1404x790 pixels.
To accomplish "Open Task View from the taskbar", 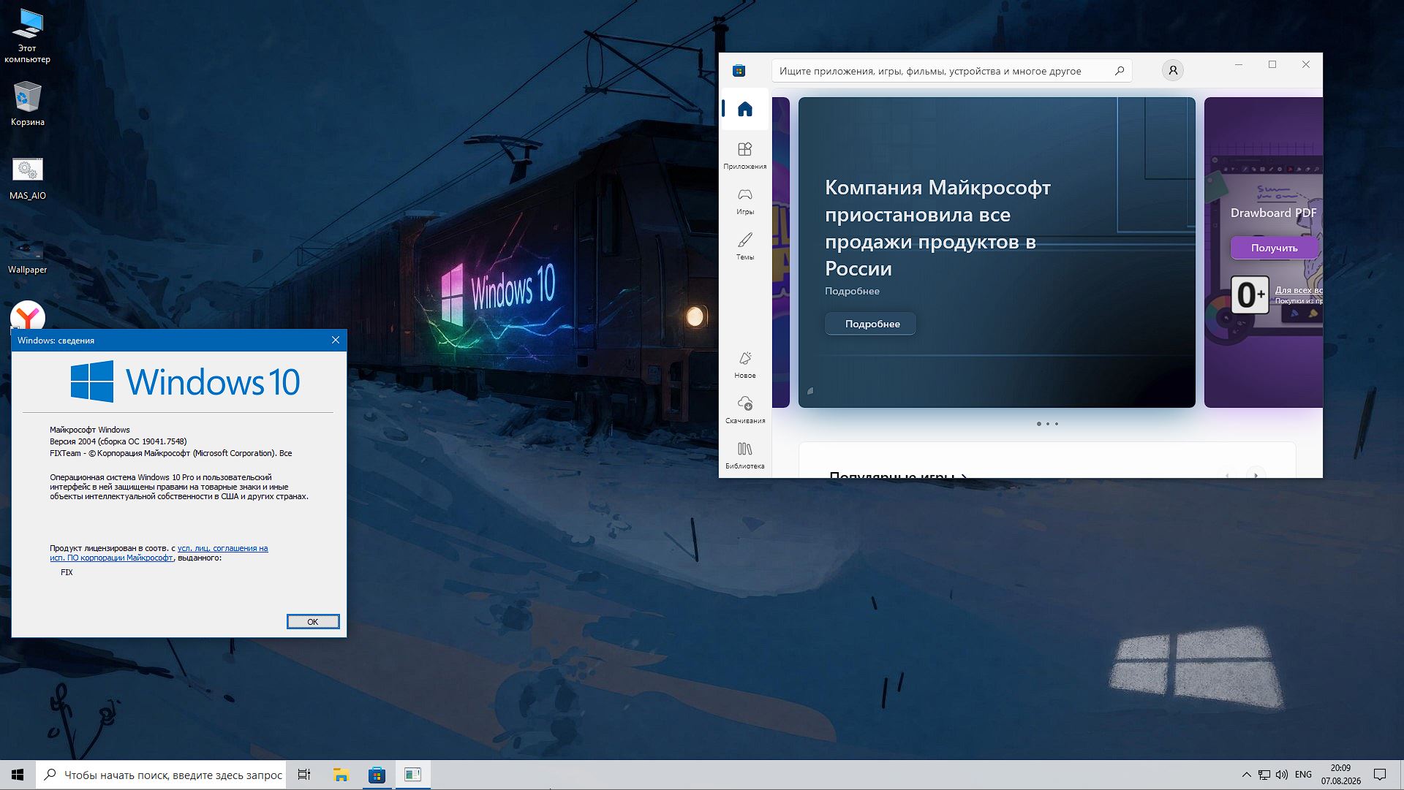I will [304, 775].
